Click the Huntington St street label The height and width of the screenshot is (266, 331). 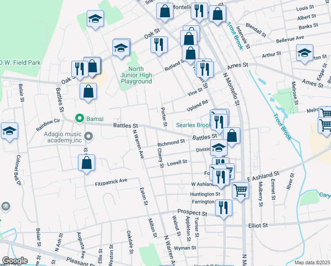click(x=205, y=194)
